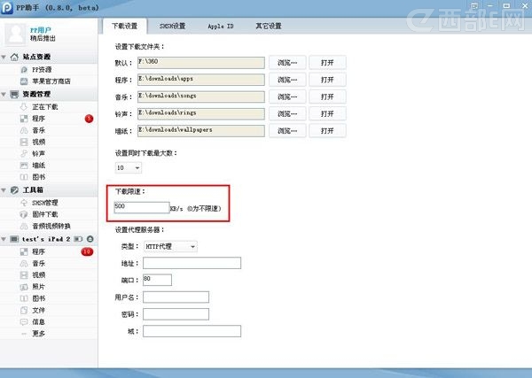
Task: Click red badge 10 on iPad 程序
Action: click(x=87, y=251)
